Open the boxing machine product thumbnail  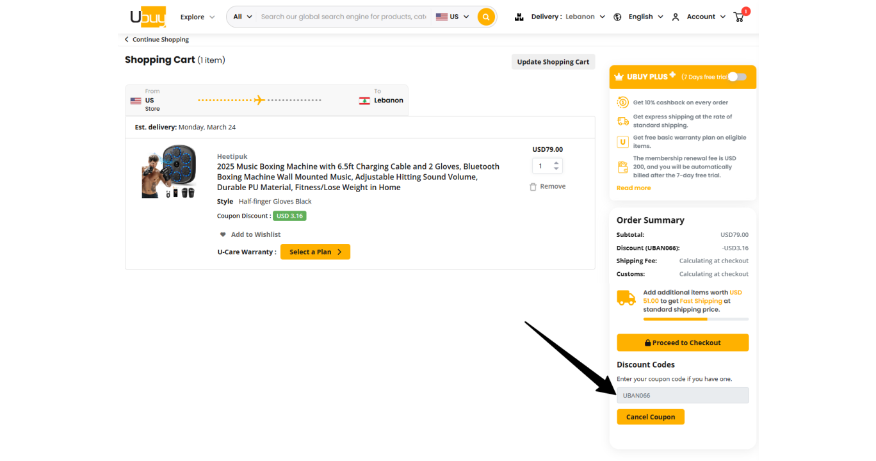pyautogui.click(x=168, y=172)
